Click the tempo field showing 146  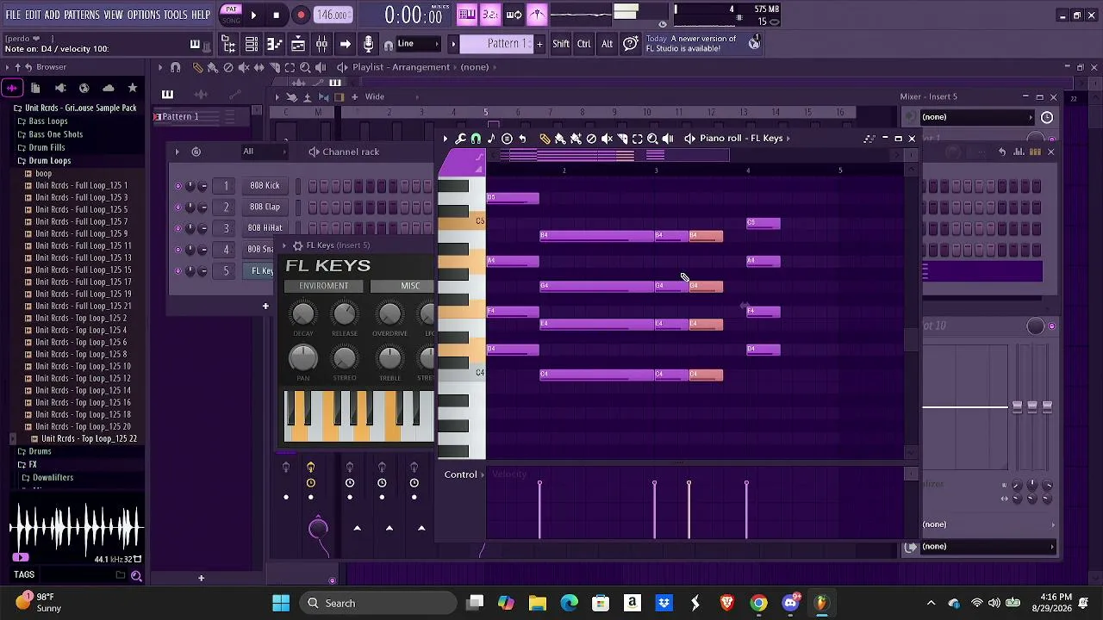click(333, 15)
